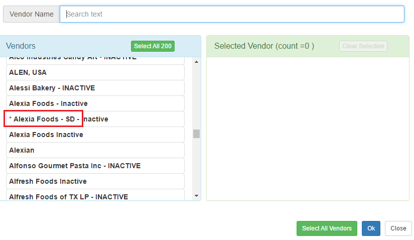Click the Vendor Name label addon

pos(32,14)
